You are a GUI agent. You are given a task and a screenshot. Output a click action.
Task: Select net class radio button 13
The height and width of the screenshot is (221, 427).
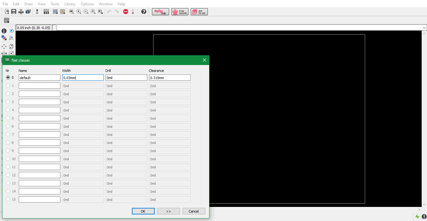click(x=8, y=183)
